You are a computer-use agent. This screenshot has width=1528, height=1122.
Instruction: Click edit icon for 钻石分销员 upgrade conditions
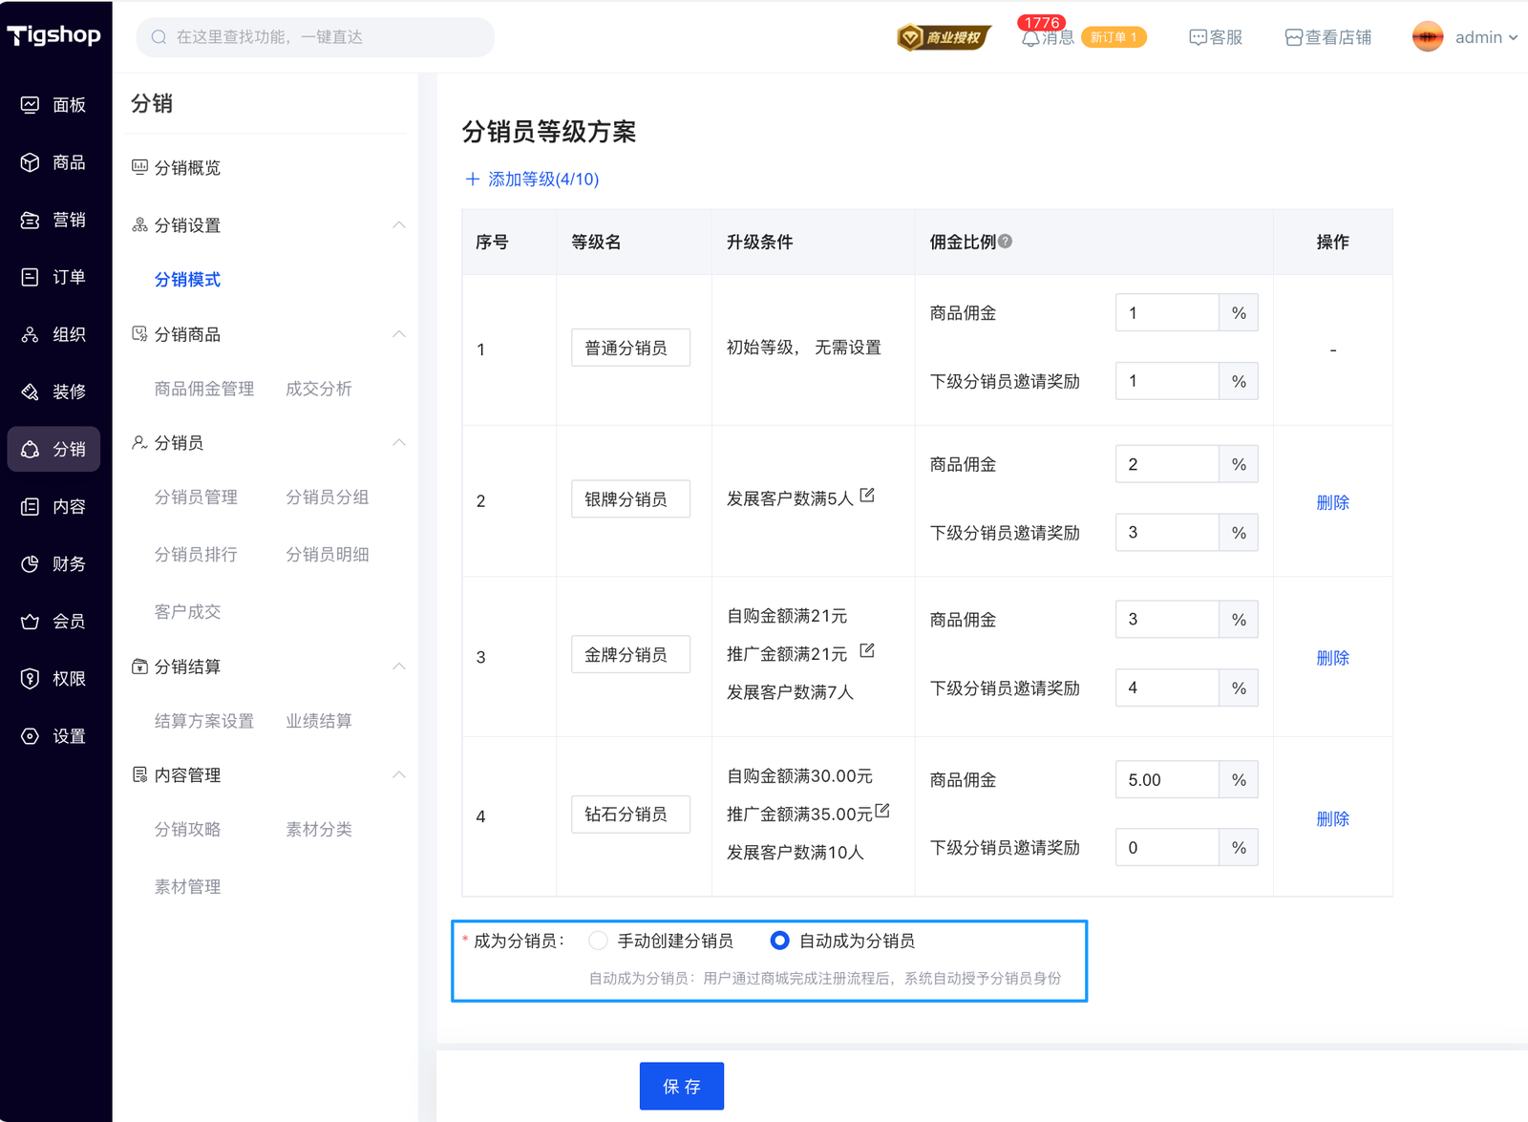click(882, 812)
